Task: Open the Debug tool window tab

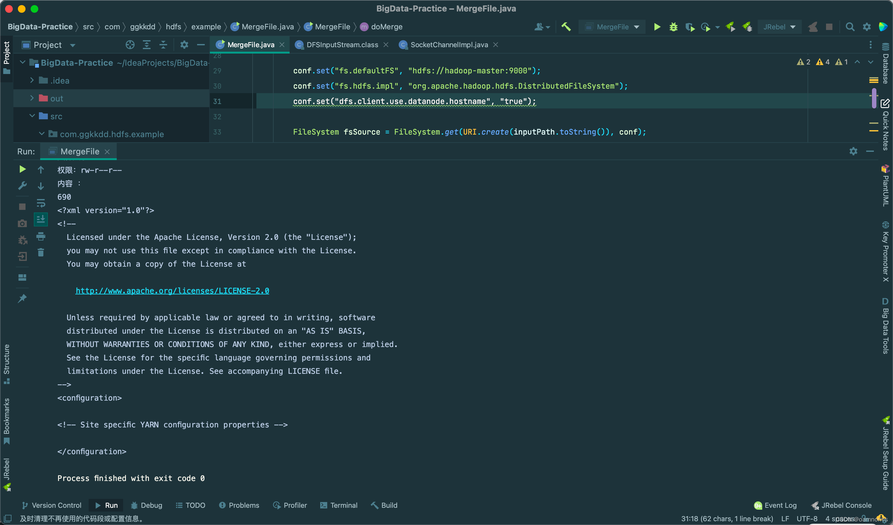Action: coord(146,505)
